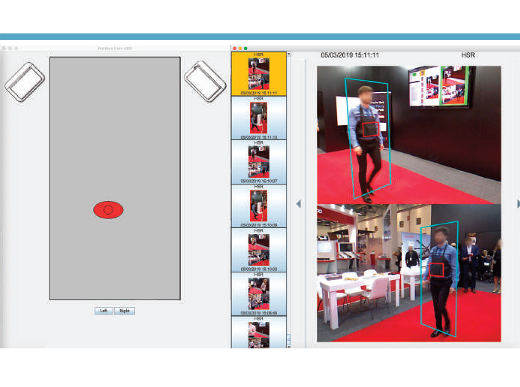Open the thumbnail timestamped 05/03/2019 15:11:13
The width and height of the screenshot is (520, 387).
[x=259, y=118]
